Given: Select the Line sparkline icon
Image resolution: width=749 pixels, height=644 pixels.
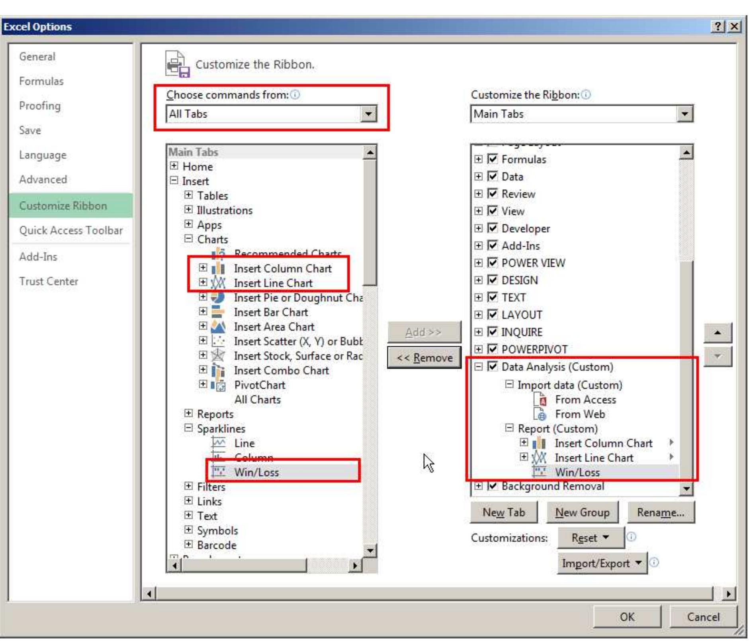Looking at the screenshot, I should [x=219, y=442].
